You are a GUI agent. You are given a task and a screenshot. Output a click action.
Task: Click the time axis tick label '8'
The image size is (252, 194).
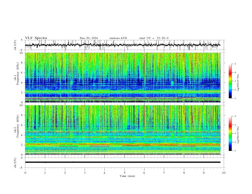coord(184,173)
